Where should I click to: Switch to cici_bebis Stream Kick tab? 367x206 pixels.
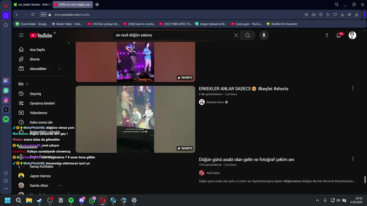coord(32,5)
